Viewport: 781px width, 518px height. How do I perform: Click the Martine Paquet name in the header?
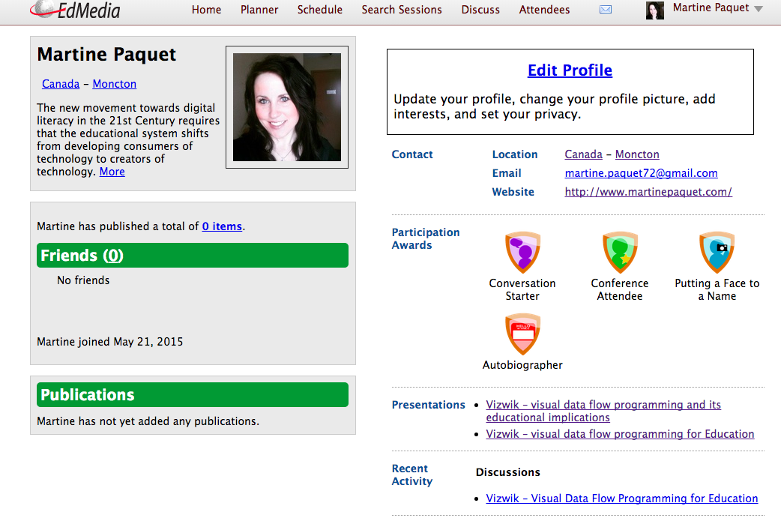pyautogui.click(x=711, y=7)
